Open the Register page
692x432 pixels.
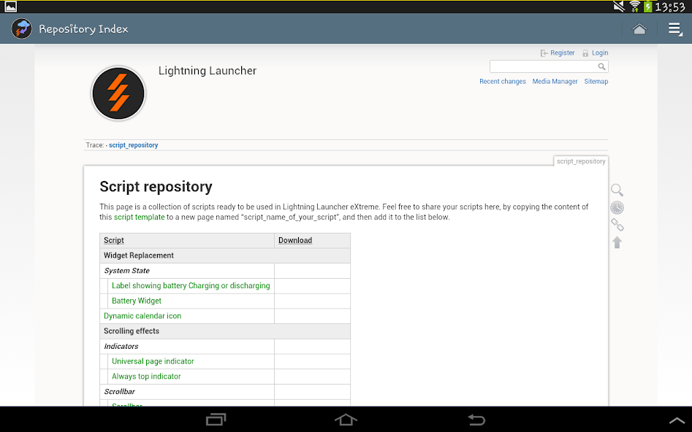tap(562, 53)
